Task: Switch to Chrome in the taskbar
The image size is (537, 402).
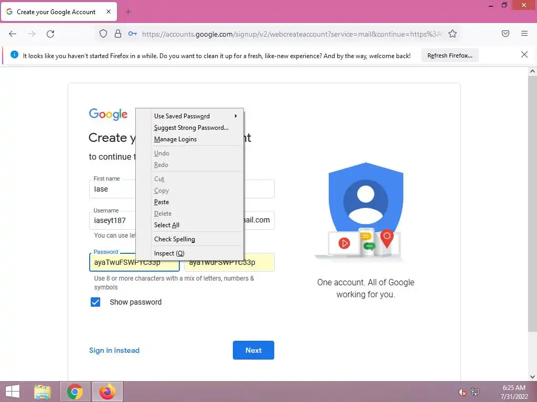Action: point(75,392)
